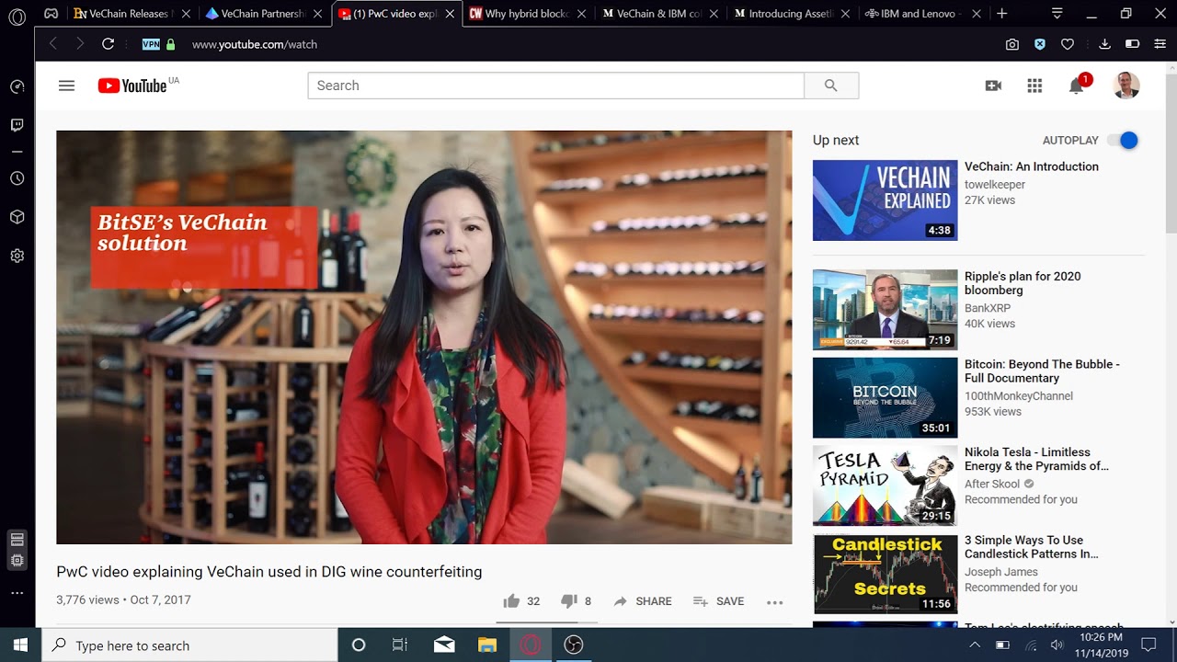Viewport: 1177px width, 662px height.
Task: Open the Opera battery saver icon
Action: pos(1132,44)
